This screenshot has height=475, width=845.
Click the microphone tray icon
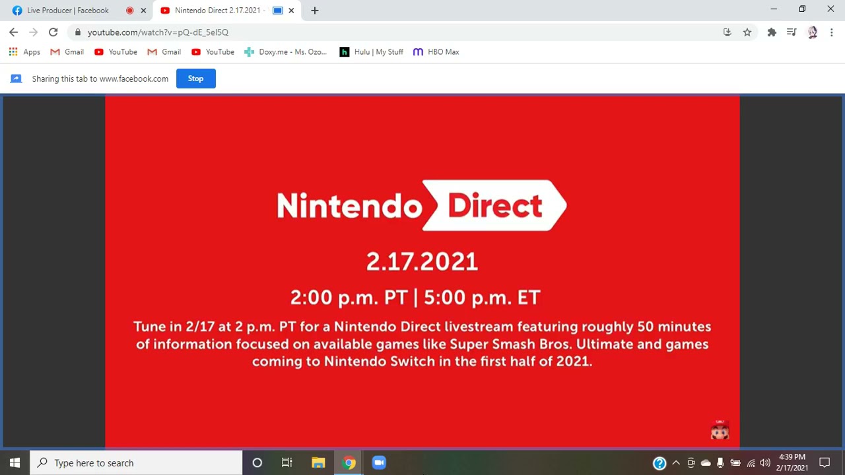coord(720,462)
